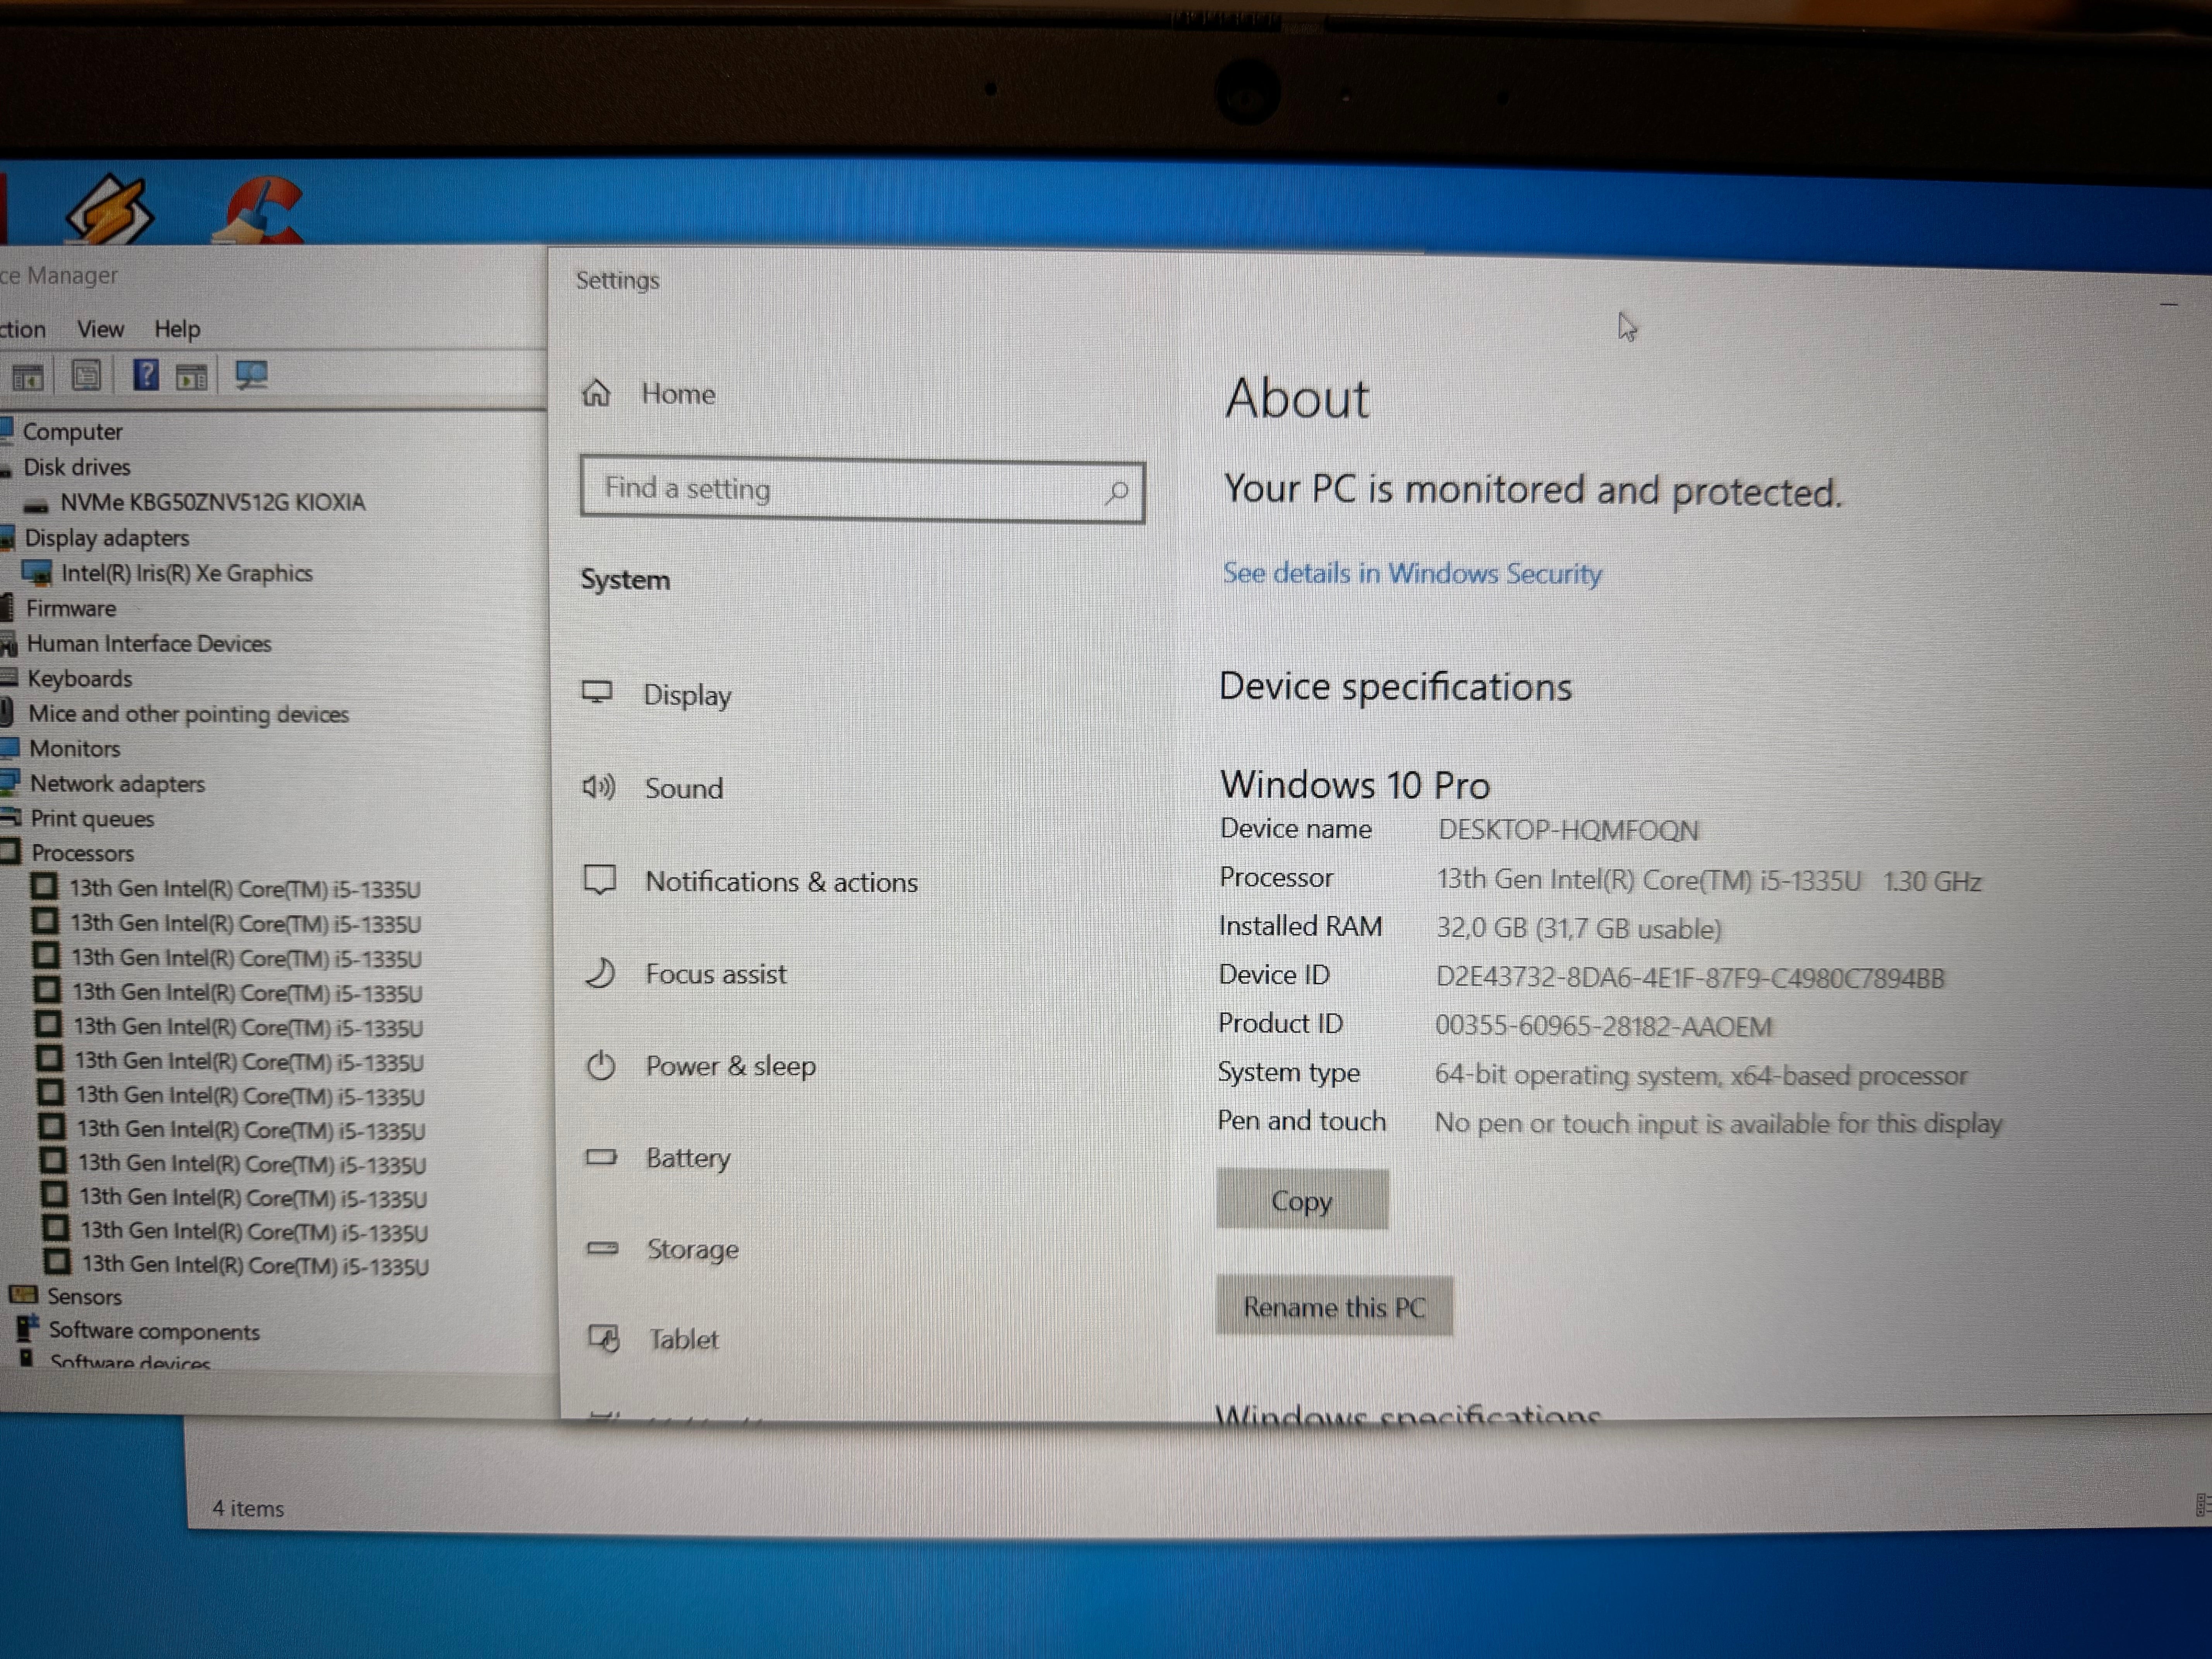This screenshot has height=1659, width=2212.
Task: Select the Sensors tree item
Action: tap(84, 1296)
